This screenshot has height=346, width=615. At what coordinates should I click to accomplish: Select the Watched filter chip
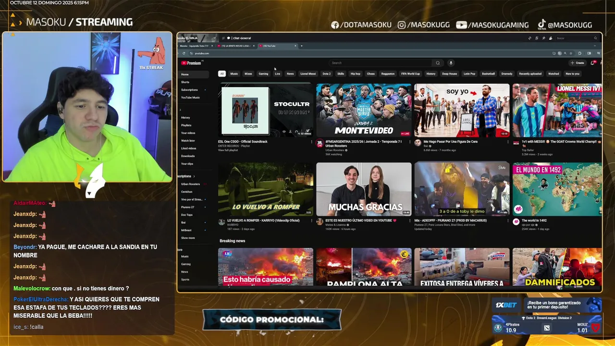click(x=553, y=74)
